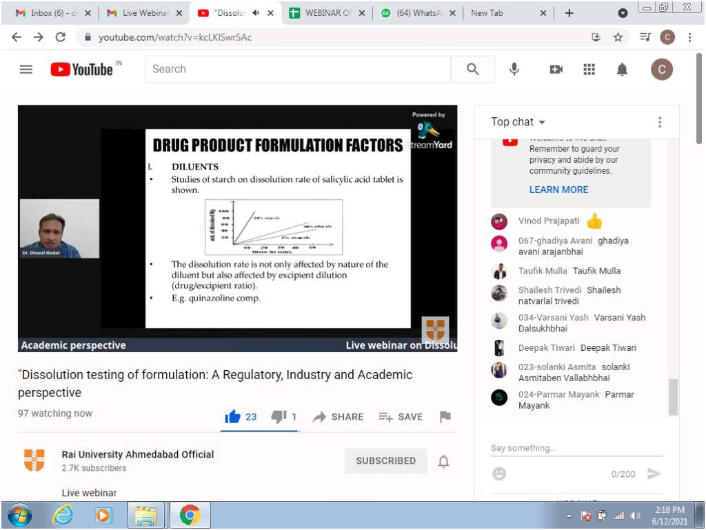The width and height of the screenshot is (706, 530).
Task: Open Windows Media Player from taskbar
Action: (103, 515)
